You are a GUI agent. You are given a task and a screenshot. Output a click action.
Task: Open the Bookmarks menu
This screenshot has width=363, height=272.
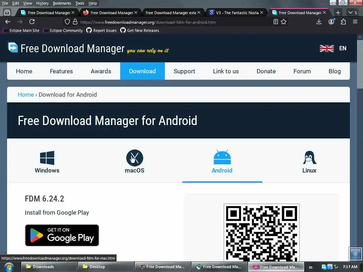[x=62, y=3]
